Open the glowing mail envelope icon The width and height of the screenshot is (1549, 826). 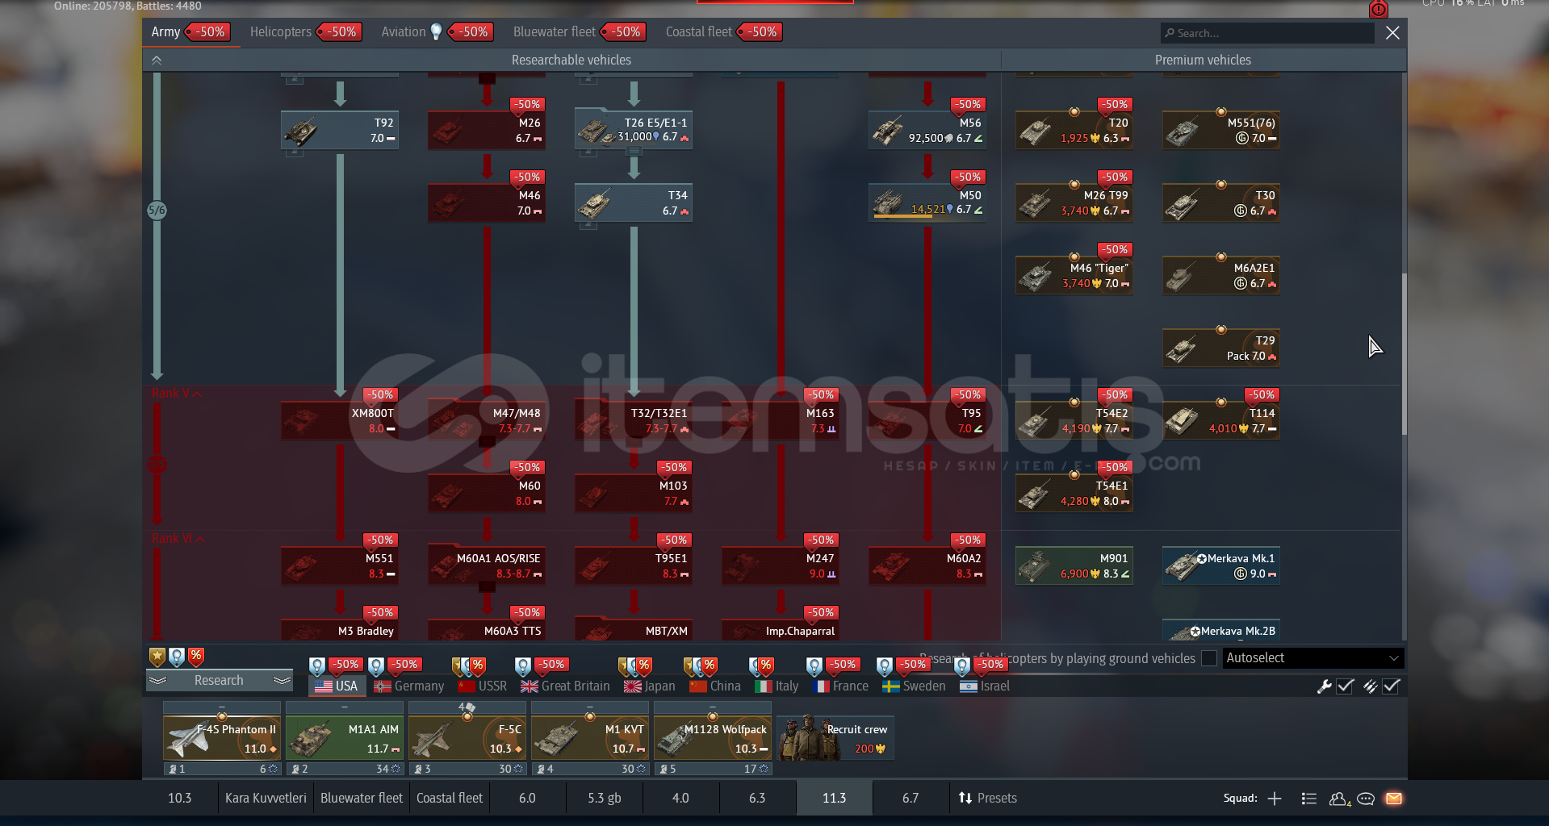tap(1394, 799)
